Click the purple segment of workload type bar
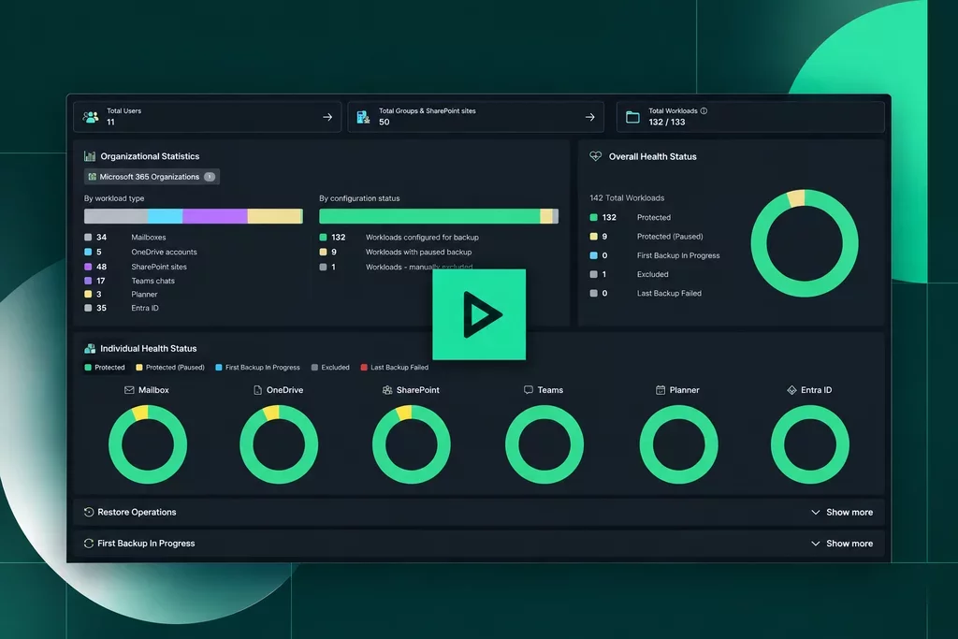 (215, 216)
